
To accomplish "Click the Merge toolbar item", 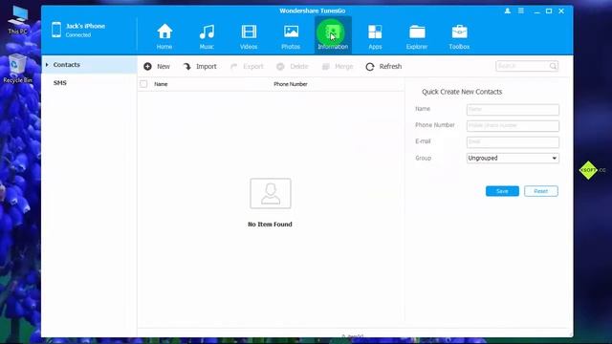I will click(338, 66).
